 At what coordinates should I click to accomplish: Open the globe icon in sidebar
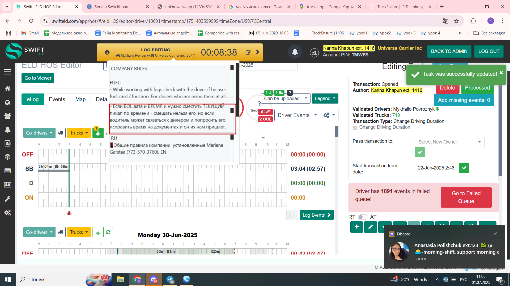[7, 103]
